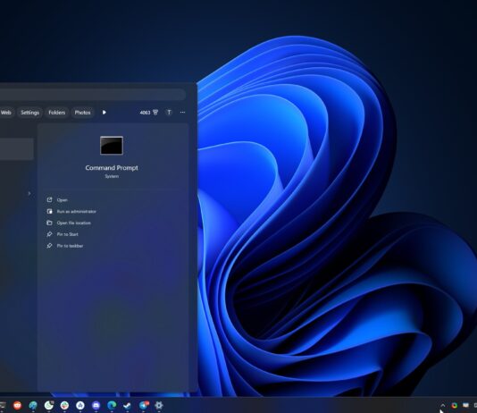
Task: Open Discord from the taskbar
Action: click(x=96, y=405)
